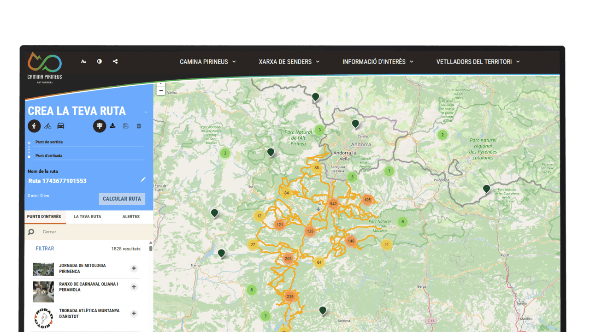Open Trobada Atlètica Muntanya d'Aristot thumbnail
Screen dimensions: 590x332
coord(43,319)
